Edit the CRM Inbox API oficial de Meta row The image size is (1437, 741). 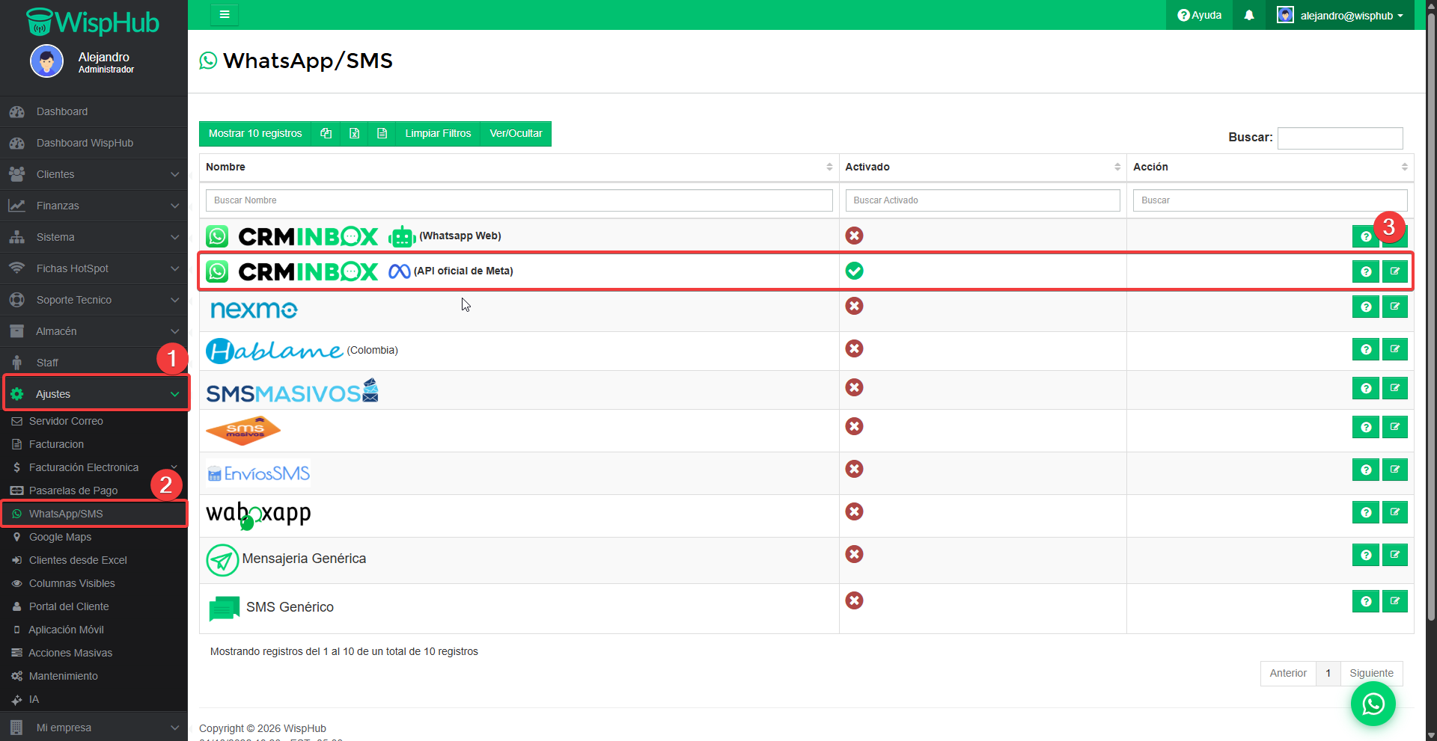(x=1395, y=271)
